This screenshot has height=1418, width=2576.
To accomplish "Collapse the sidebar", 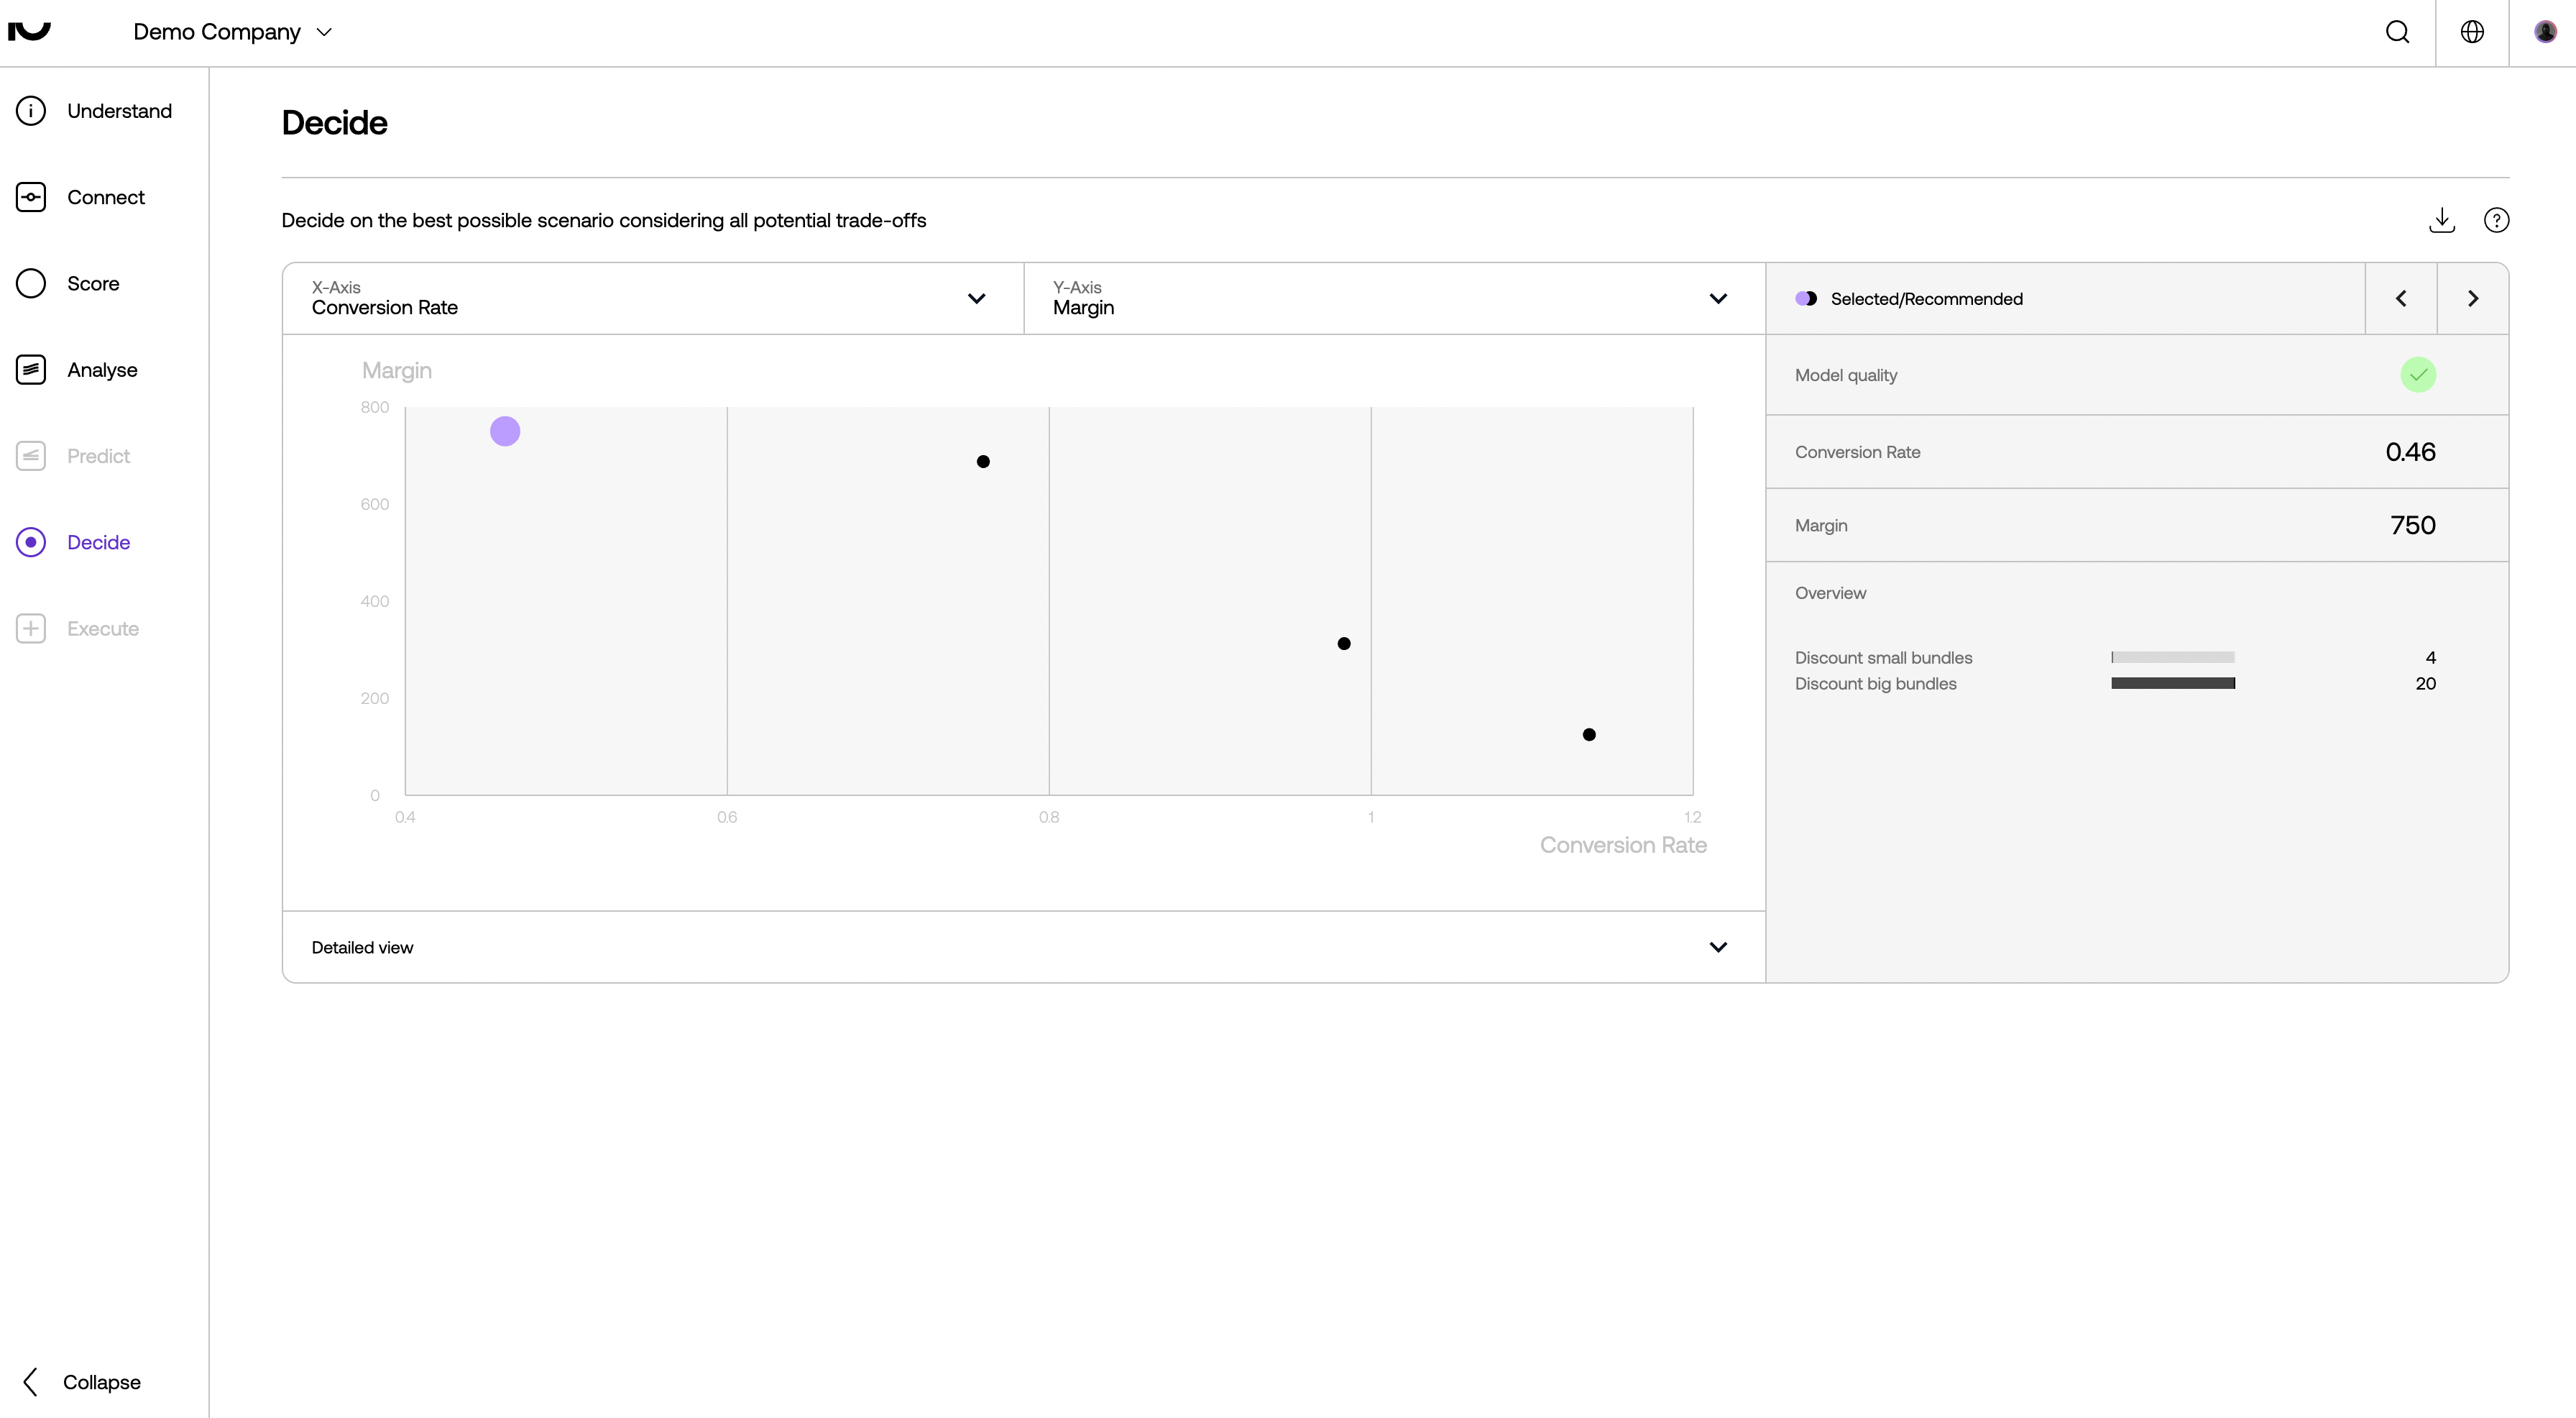I will [82, 1382].
